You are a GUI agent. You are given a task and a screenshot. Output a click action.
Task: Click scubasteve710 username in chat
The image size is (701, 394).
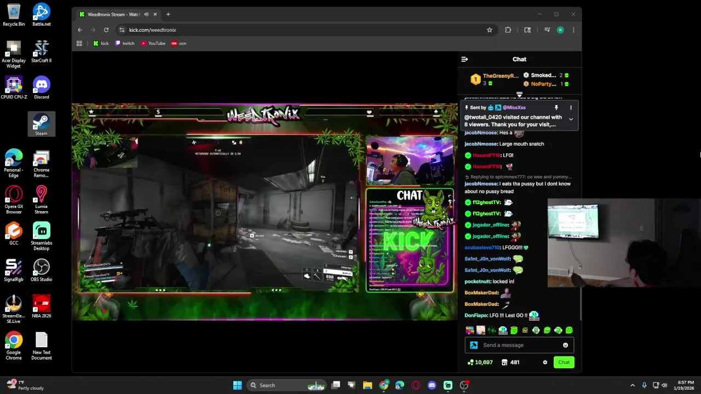click(x=482, y=247)
